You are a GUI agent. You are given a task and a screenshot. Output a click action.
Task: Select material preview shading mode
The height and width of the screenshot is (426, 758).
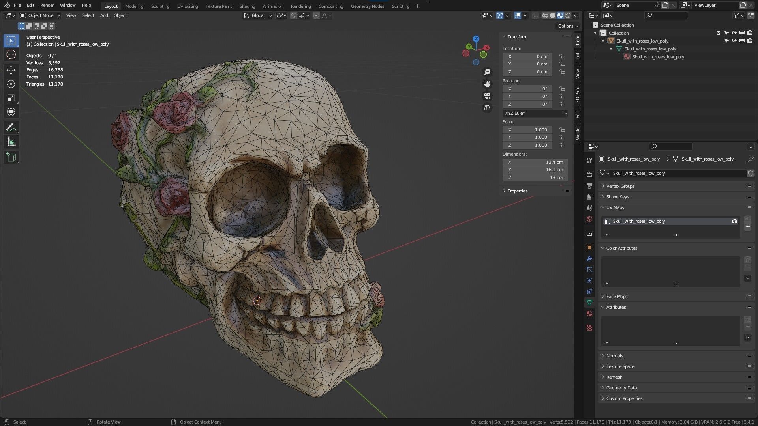560,15
